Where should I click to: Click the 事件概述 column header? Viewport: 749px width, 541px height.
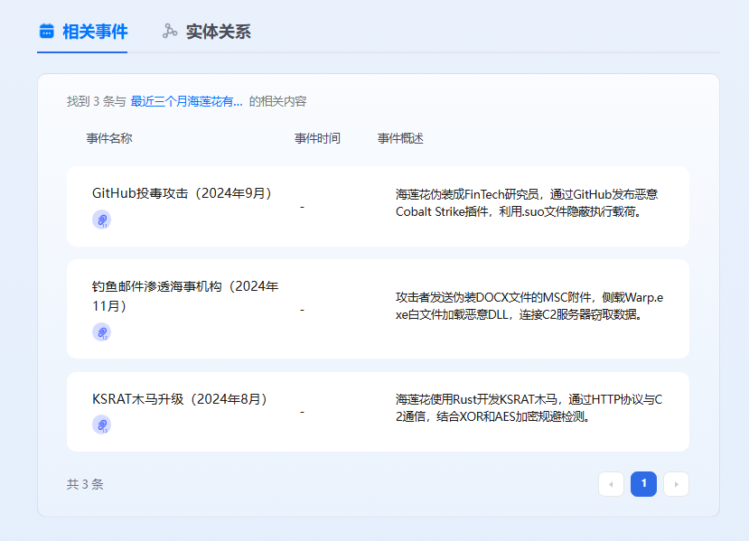coord(400,138)
